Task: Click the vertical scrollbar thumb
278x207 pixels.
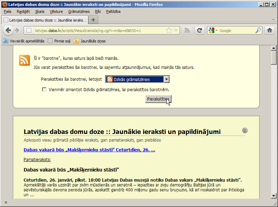Action: [x=274, y=58]
